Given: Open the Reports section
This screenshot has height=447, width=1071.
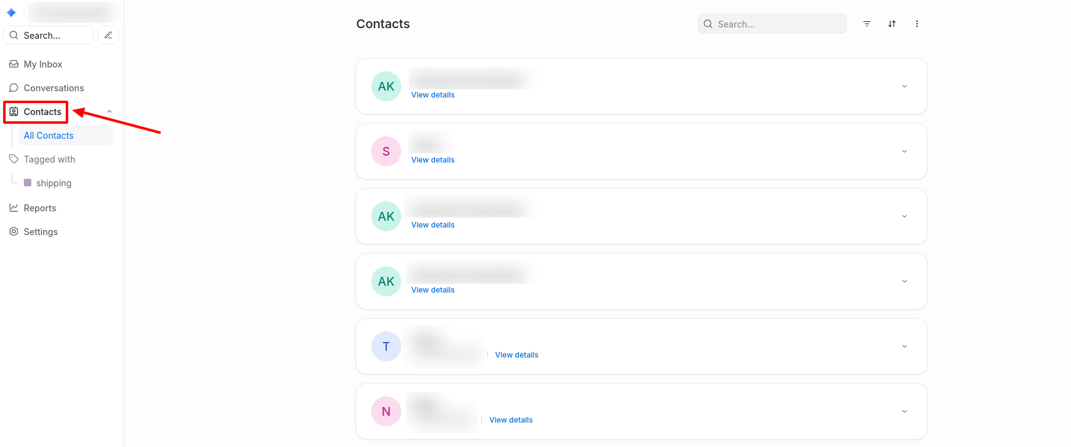Looking at the screenshot, I should 39,208.
